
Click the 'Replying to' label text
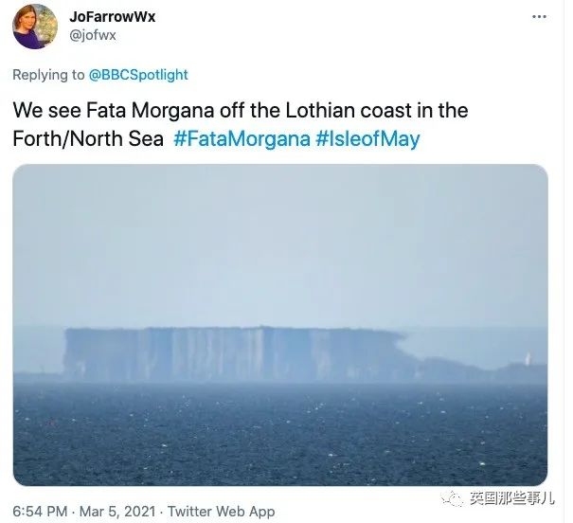48,75
